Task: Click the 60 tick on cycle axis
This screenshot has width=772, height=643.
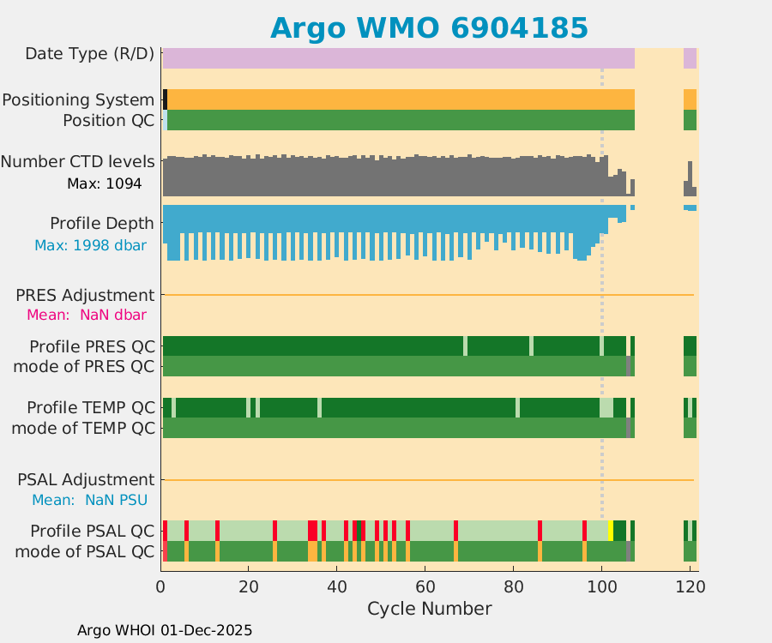Action: 425,587
